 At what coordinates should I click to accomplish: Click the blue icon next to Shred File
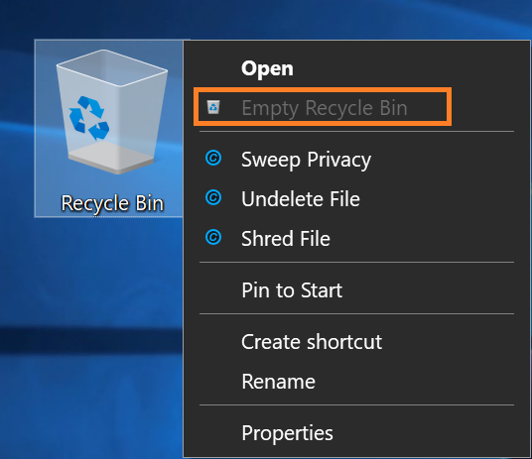click(213, 237)
